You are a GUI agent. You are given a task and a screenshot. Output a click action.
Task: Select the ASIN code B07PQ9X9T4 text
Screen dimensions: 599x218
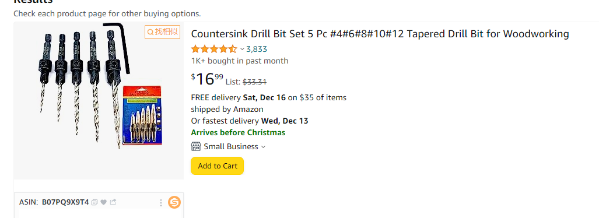(65, 202)
